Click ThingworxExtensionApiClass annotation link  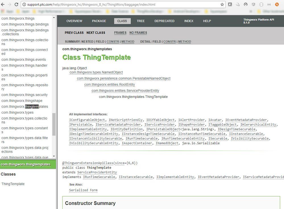pyautogui.click(x=88, y=163)
